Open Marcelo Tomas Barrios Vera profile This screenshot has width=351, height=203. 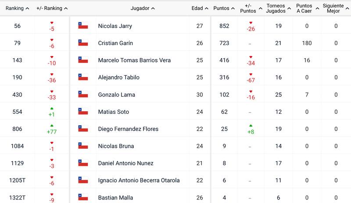tap(134, 60)
